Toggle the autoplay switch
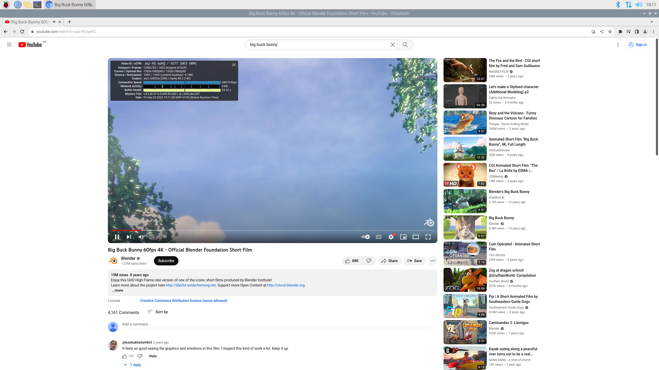The width and height of the screenshot is (659, 370). (x=365, y=237)
